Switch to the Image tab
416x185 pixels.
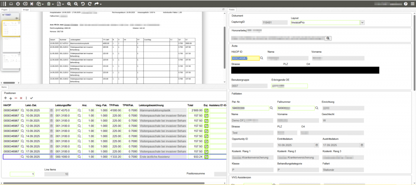pos(26,9)
